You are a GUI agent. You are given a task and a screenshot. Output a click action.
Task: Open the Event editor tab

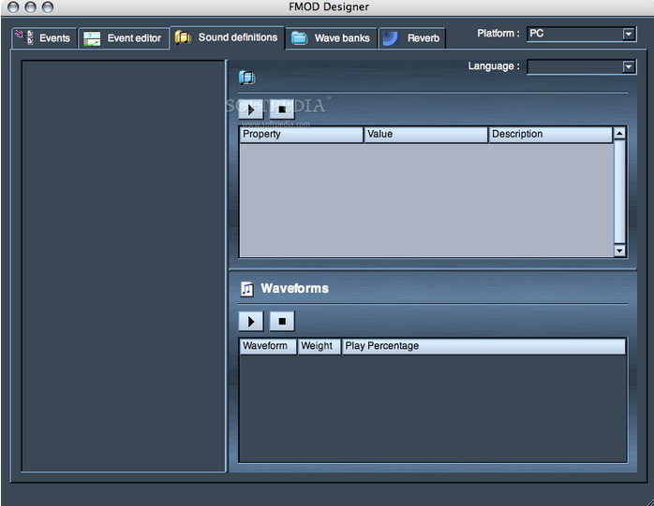click(x=124, y=38)
